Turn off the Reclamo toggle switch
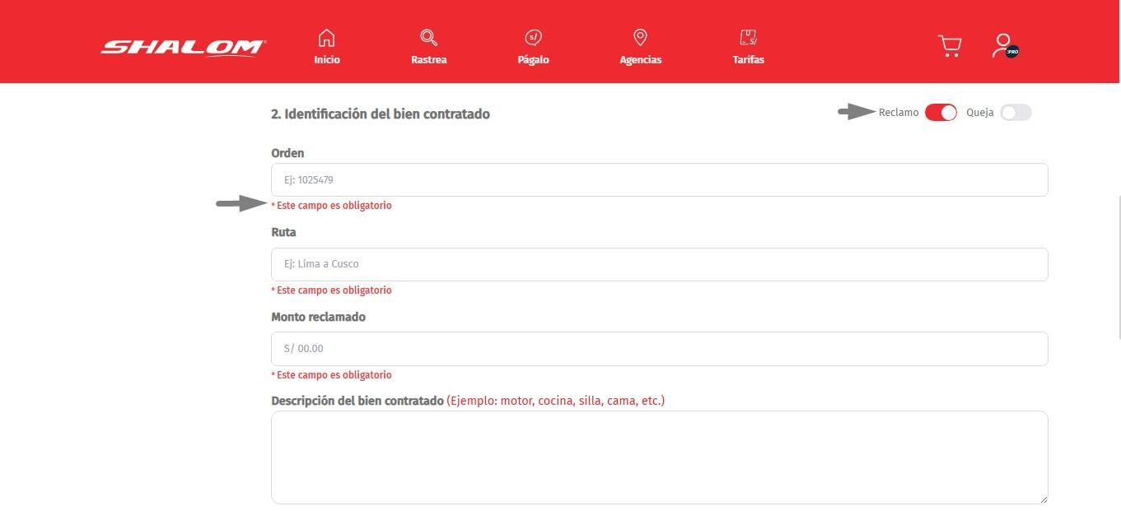The height and width of the screenshot is (520, 1121). (x=941, y=113)
